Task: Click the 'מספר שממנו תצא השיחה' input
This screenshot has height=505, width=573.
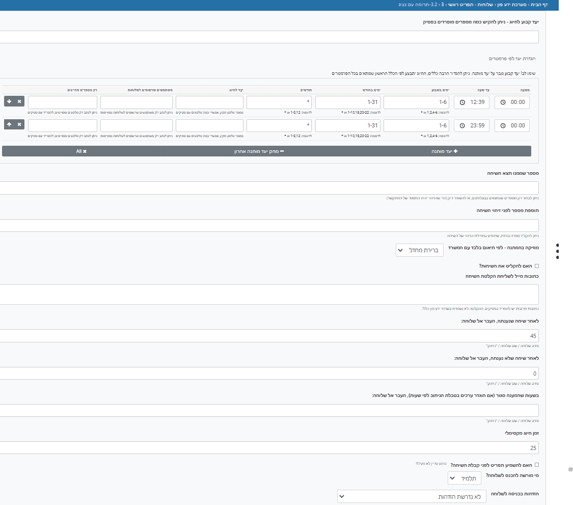Action: [269, 188]
